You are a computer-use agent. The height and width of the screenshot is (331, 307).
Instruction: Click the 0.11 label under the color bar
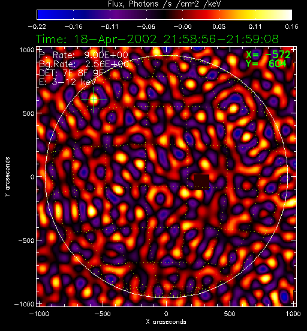pyautogui.click(x=255, y=26)
